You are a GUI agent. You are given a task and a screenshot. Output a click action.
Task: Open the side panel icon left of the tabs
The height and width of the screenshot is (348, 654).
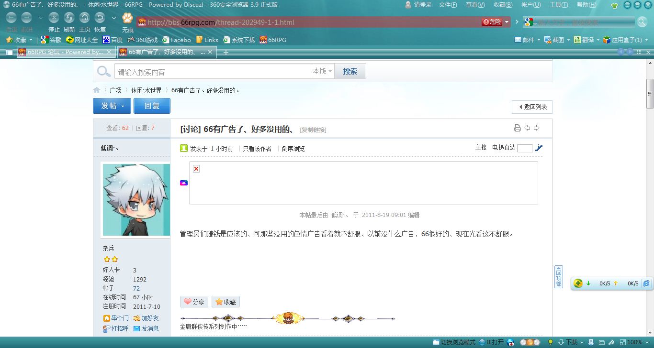point(10,52)
